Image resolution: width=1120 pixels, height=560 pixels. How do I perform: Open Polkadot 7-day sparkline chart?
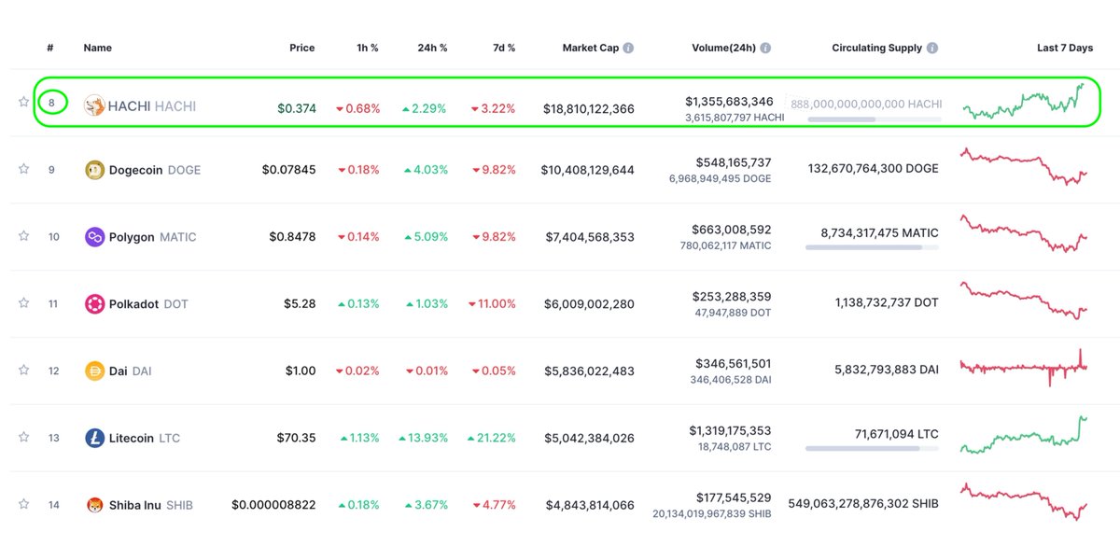coord(1024,301)
